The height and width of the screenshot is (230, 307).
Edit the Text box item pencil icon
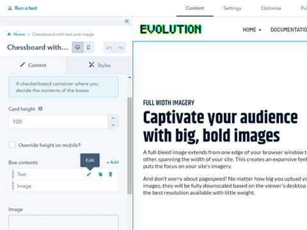click(89, 174)
